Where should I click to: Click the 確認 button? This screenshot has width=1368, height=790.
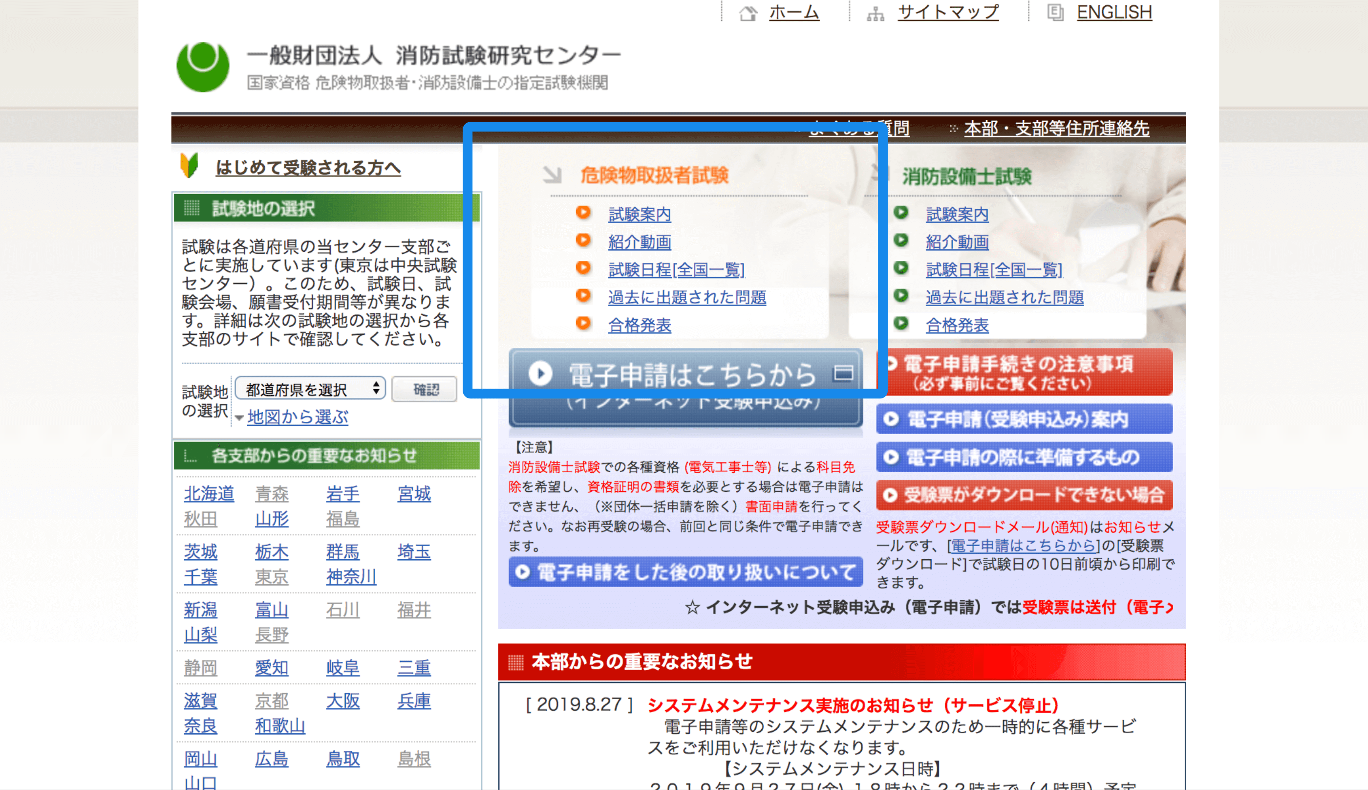click(x=425, y=389)
